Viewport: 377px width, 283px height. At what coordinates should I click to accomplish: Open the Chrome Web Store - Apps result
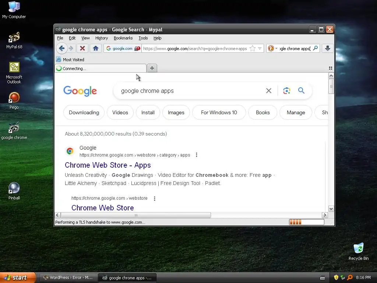point(108,165)
